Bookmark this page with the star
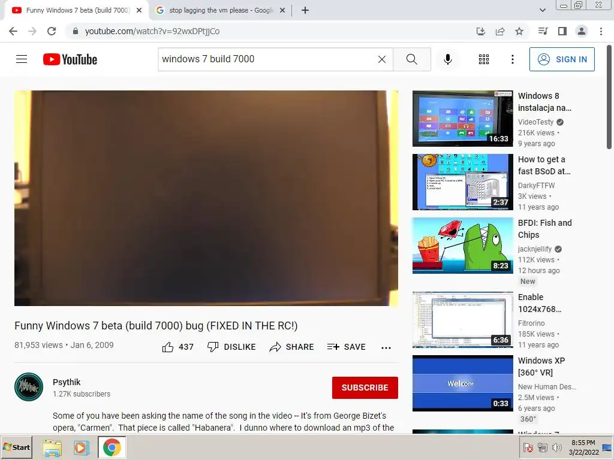614x460 pixels. click(x=519, y=31)
